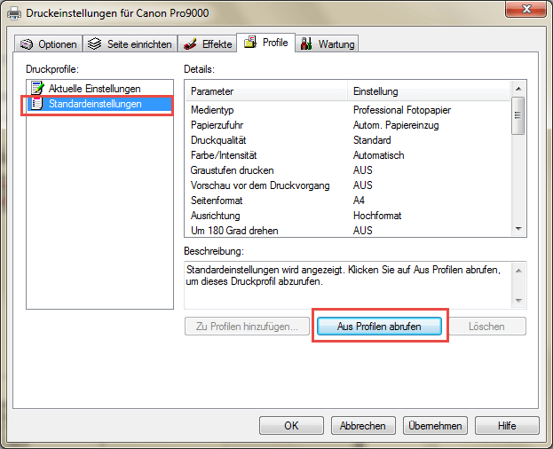Viewport: 553px width, 449px height.
Task: Click the Profile tab icon
Action: (x=250, y=42)
